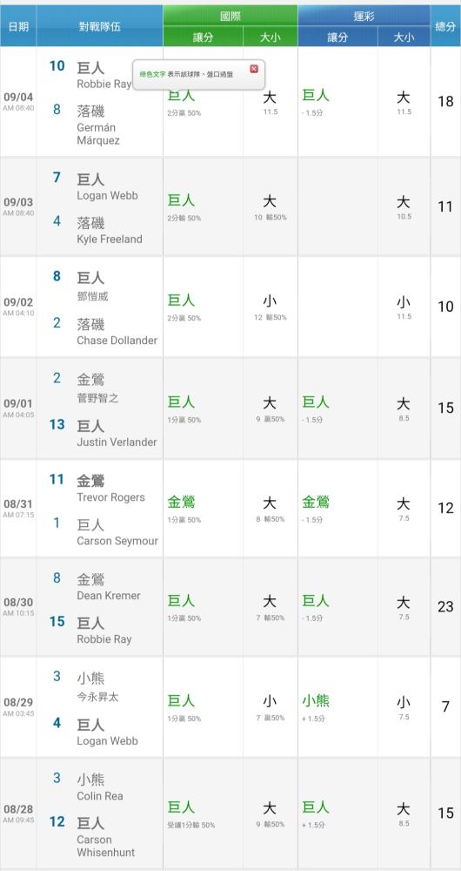Select the 國際 header tab
Viewport: 461px width, 871px height.
pos(230,16)
